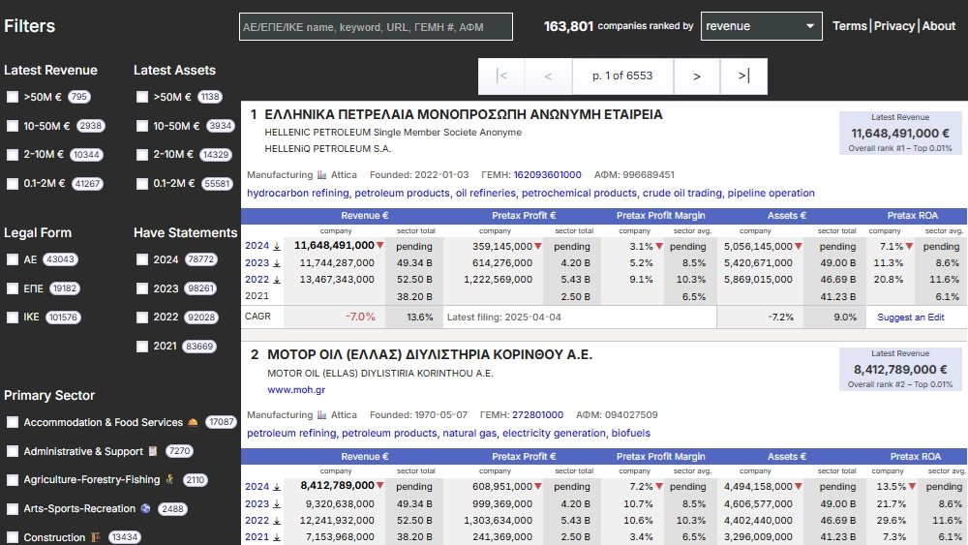Check the 10-50M € Latest Assets filter
Screen dimensions: 968x545
(x=143, y=126)
